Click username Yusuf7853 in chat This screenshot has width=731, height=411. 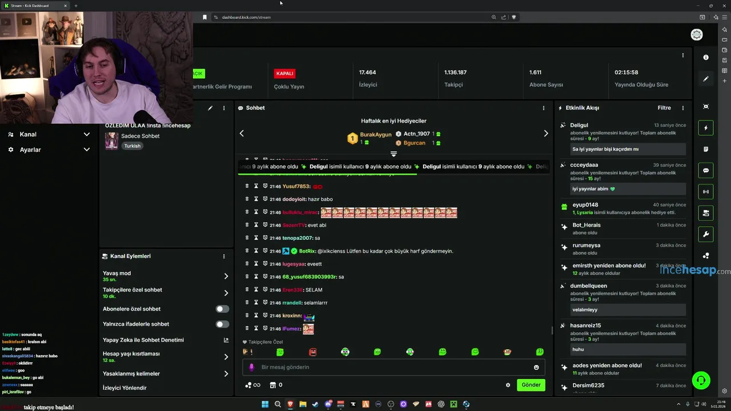click(x=296, y=187)
